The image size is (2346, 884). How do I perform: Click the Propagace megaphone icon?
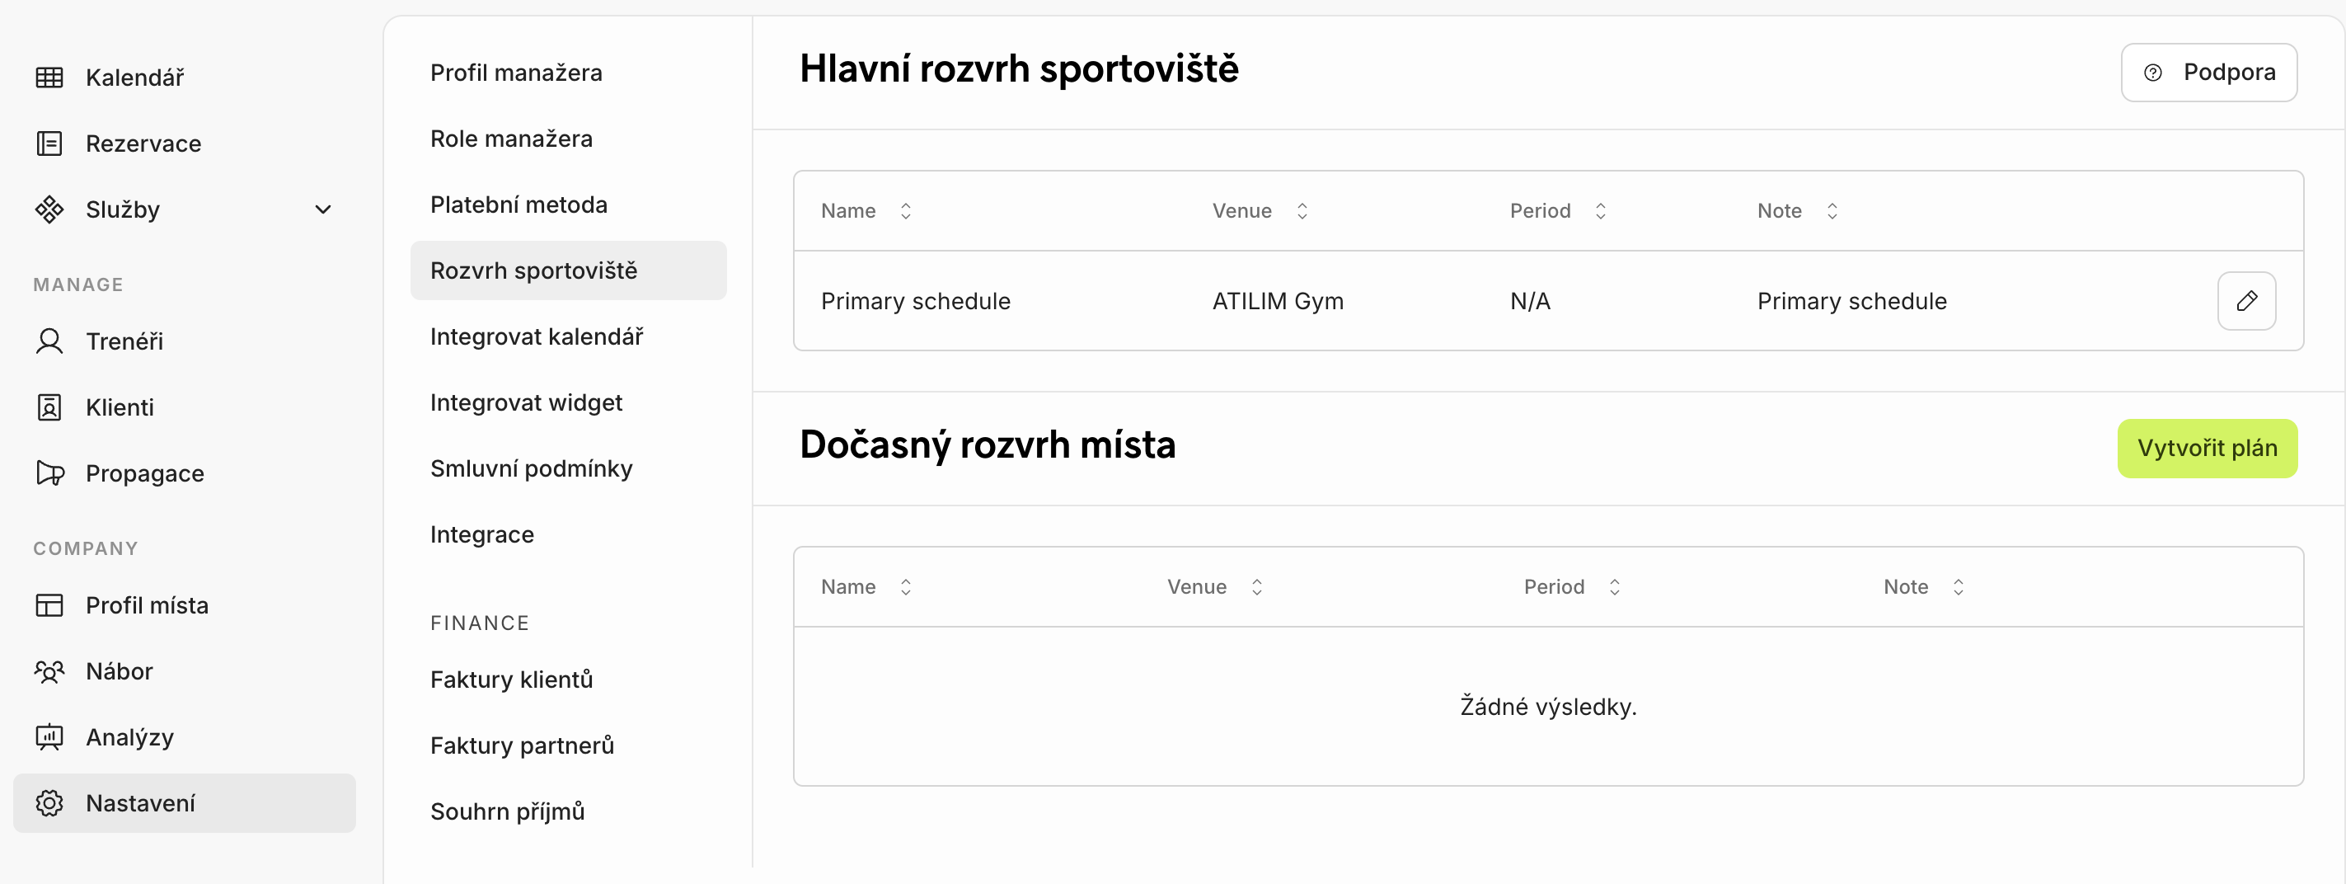49,473
